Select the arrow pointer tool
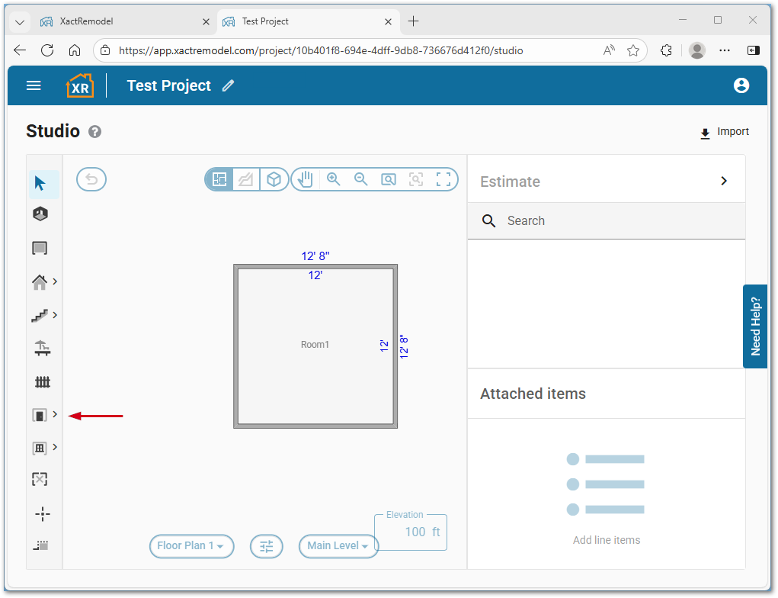Image resolution: width=778 pixels, height=598 pixels. pyautogui.click(x=40, y=184)
